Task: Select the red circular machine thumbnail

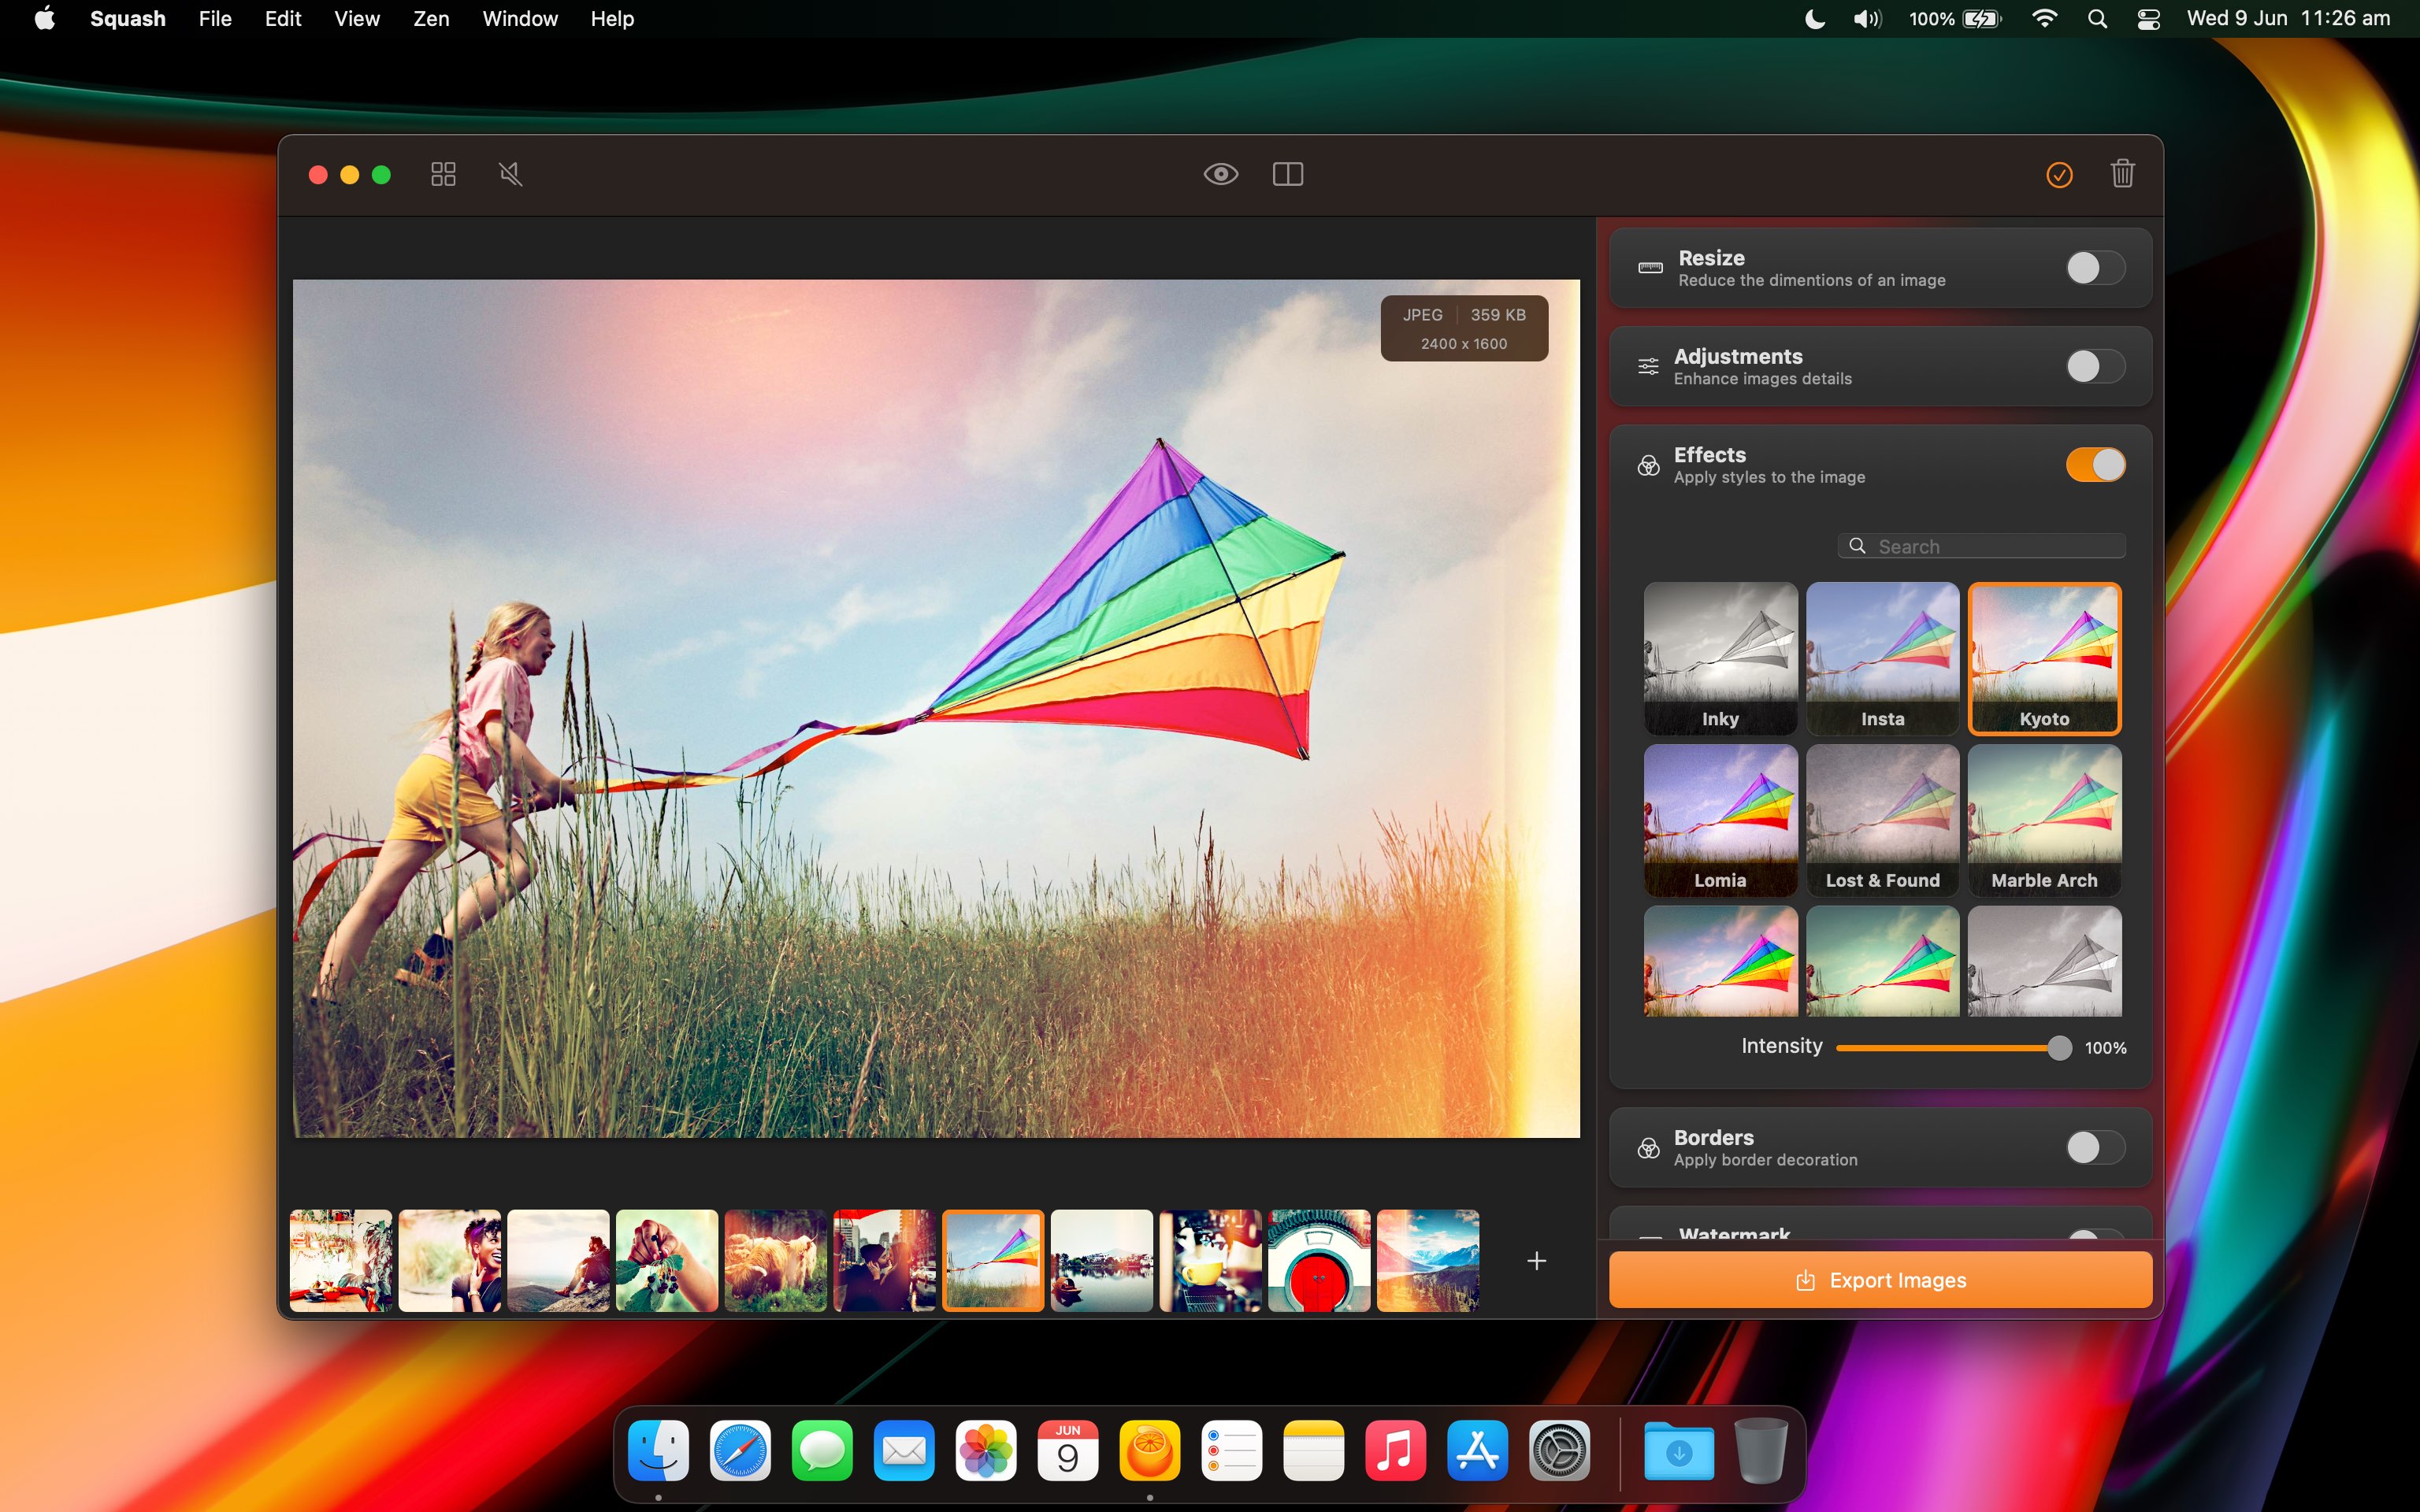Action: coord(1320,1261)
